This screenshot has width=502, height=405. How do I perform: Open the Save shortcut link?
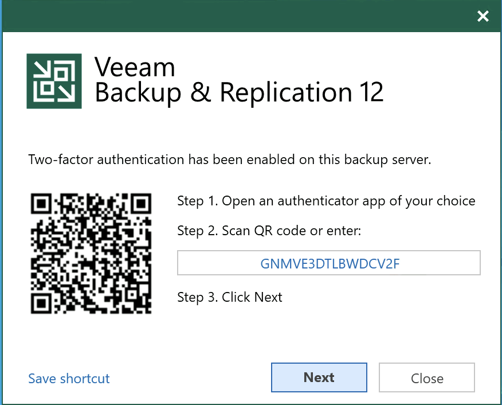(68, 379)
